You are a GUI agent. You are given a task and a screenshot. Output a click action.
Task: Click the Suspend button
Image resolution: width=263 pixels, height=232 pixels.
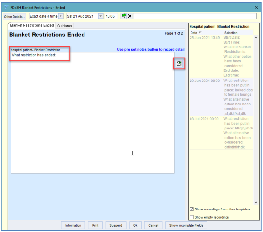[116, 225]
